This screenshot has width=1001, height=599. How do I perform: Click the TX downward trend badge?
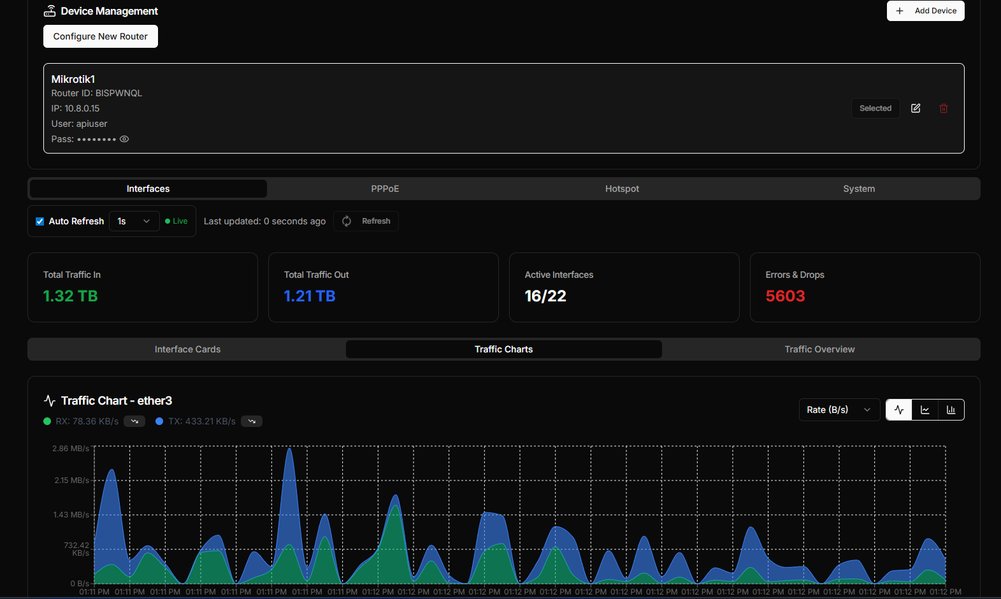(x=252, y=421)
